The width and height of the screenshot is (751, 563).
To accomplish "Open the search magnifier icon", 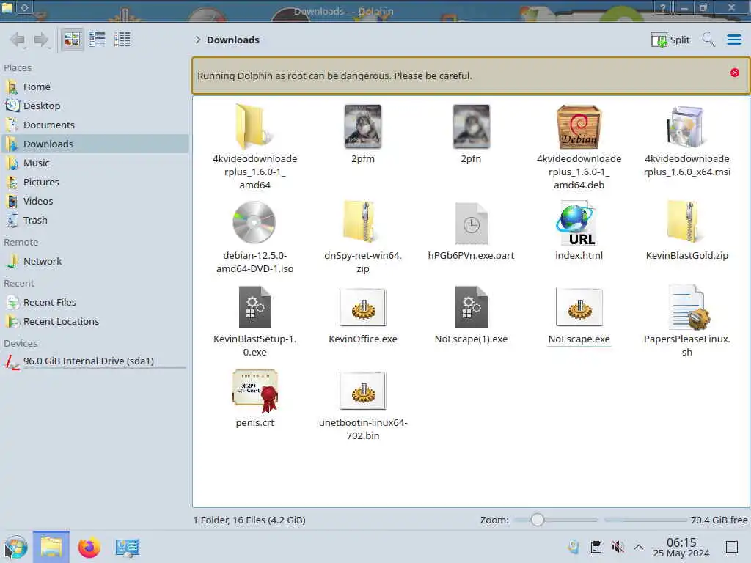I will tap(708, 40).
